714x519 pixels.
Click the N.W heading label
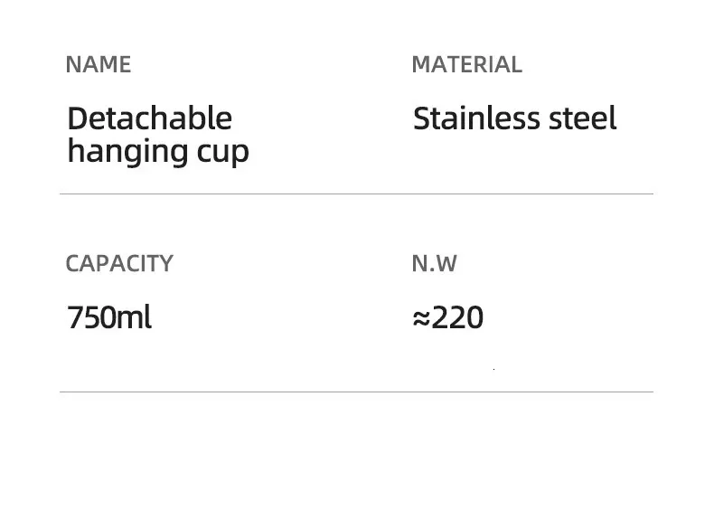(x=434, y=263)
